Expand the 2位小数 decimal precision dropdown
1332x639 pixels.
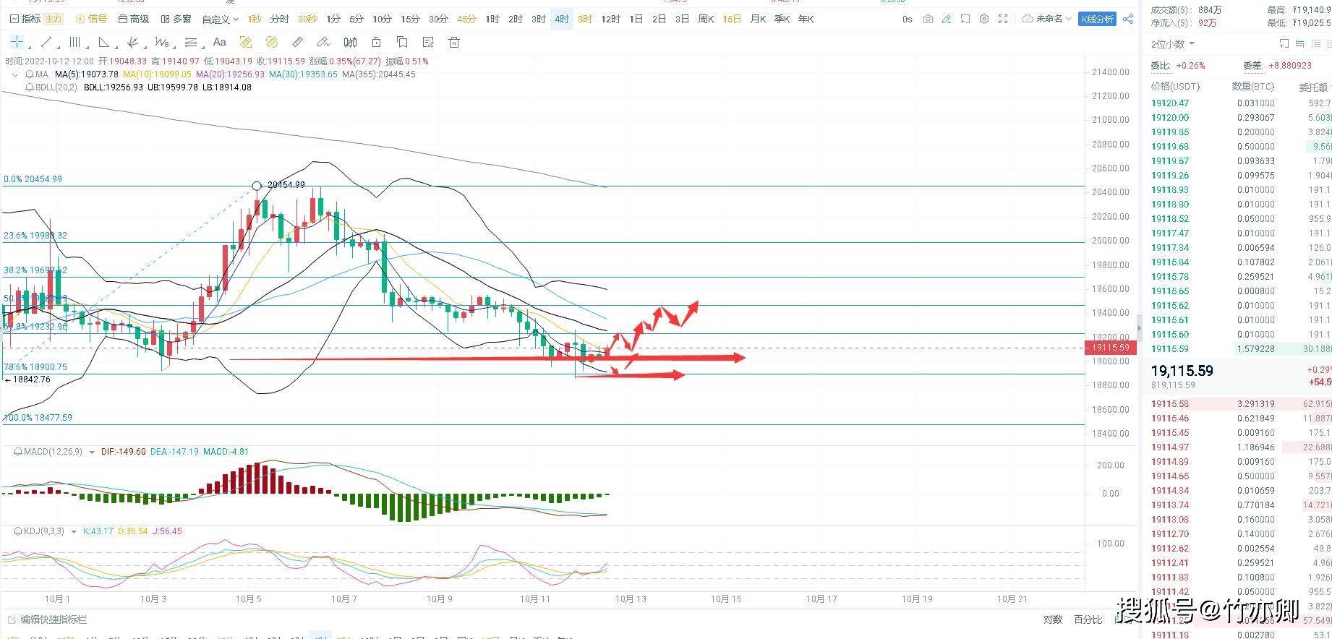[x=1173, y=44]
